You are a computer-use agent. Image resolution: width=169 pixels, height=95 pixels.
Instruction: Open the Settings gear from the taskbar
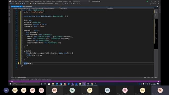[x=88, y=84]
